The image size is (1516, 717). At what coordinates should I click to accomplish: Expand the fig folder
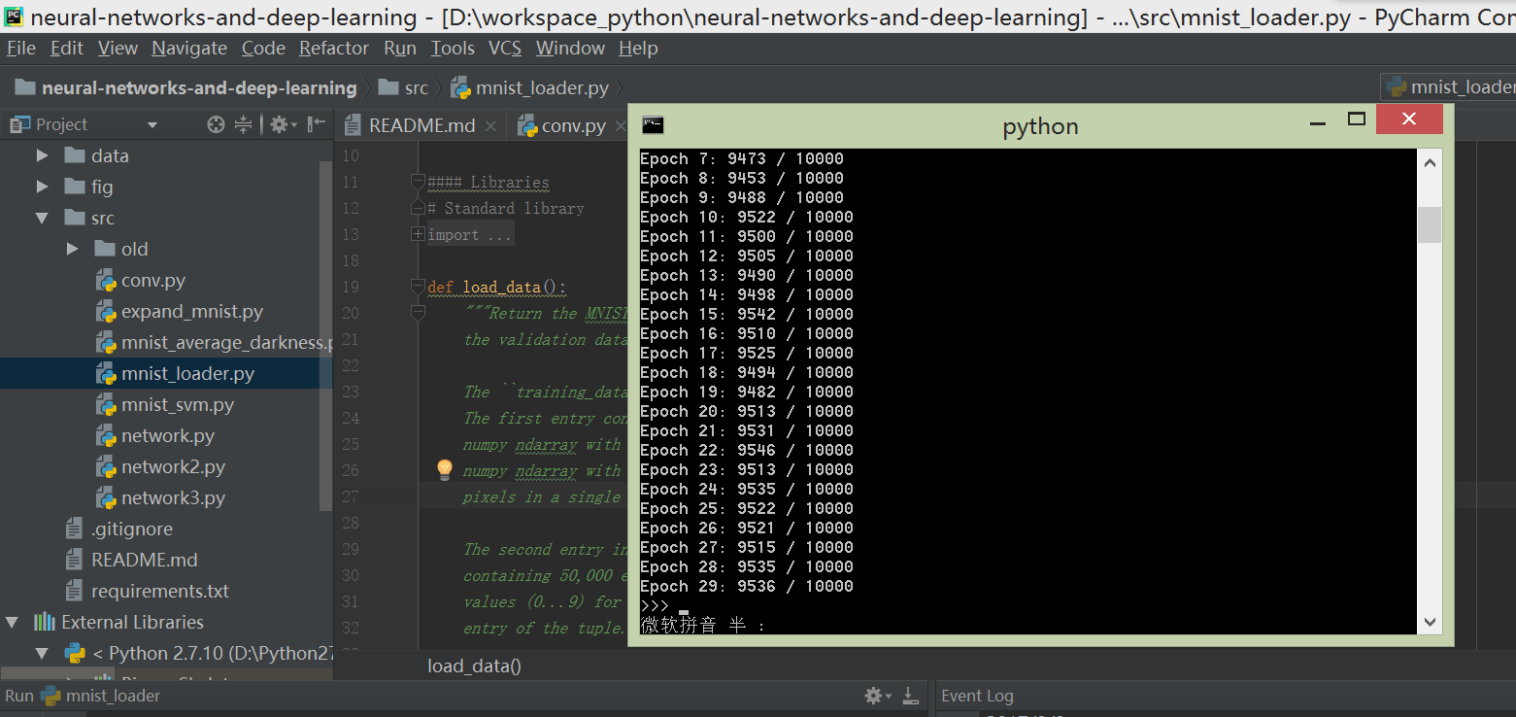pos(42,187)
